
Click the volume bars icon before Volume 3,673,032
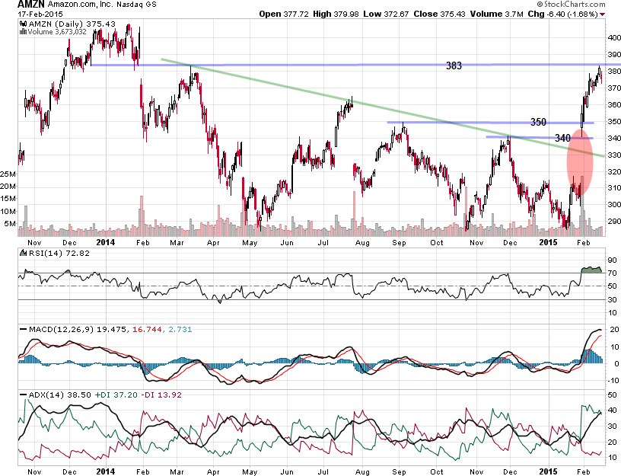[23, 32]
